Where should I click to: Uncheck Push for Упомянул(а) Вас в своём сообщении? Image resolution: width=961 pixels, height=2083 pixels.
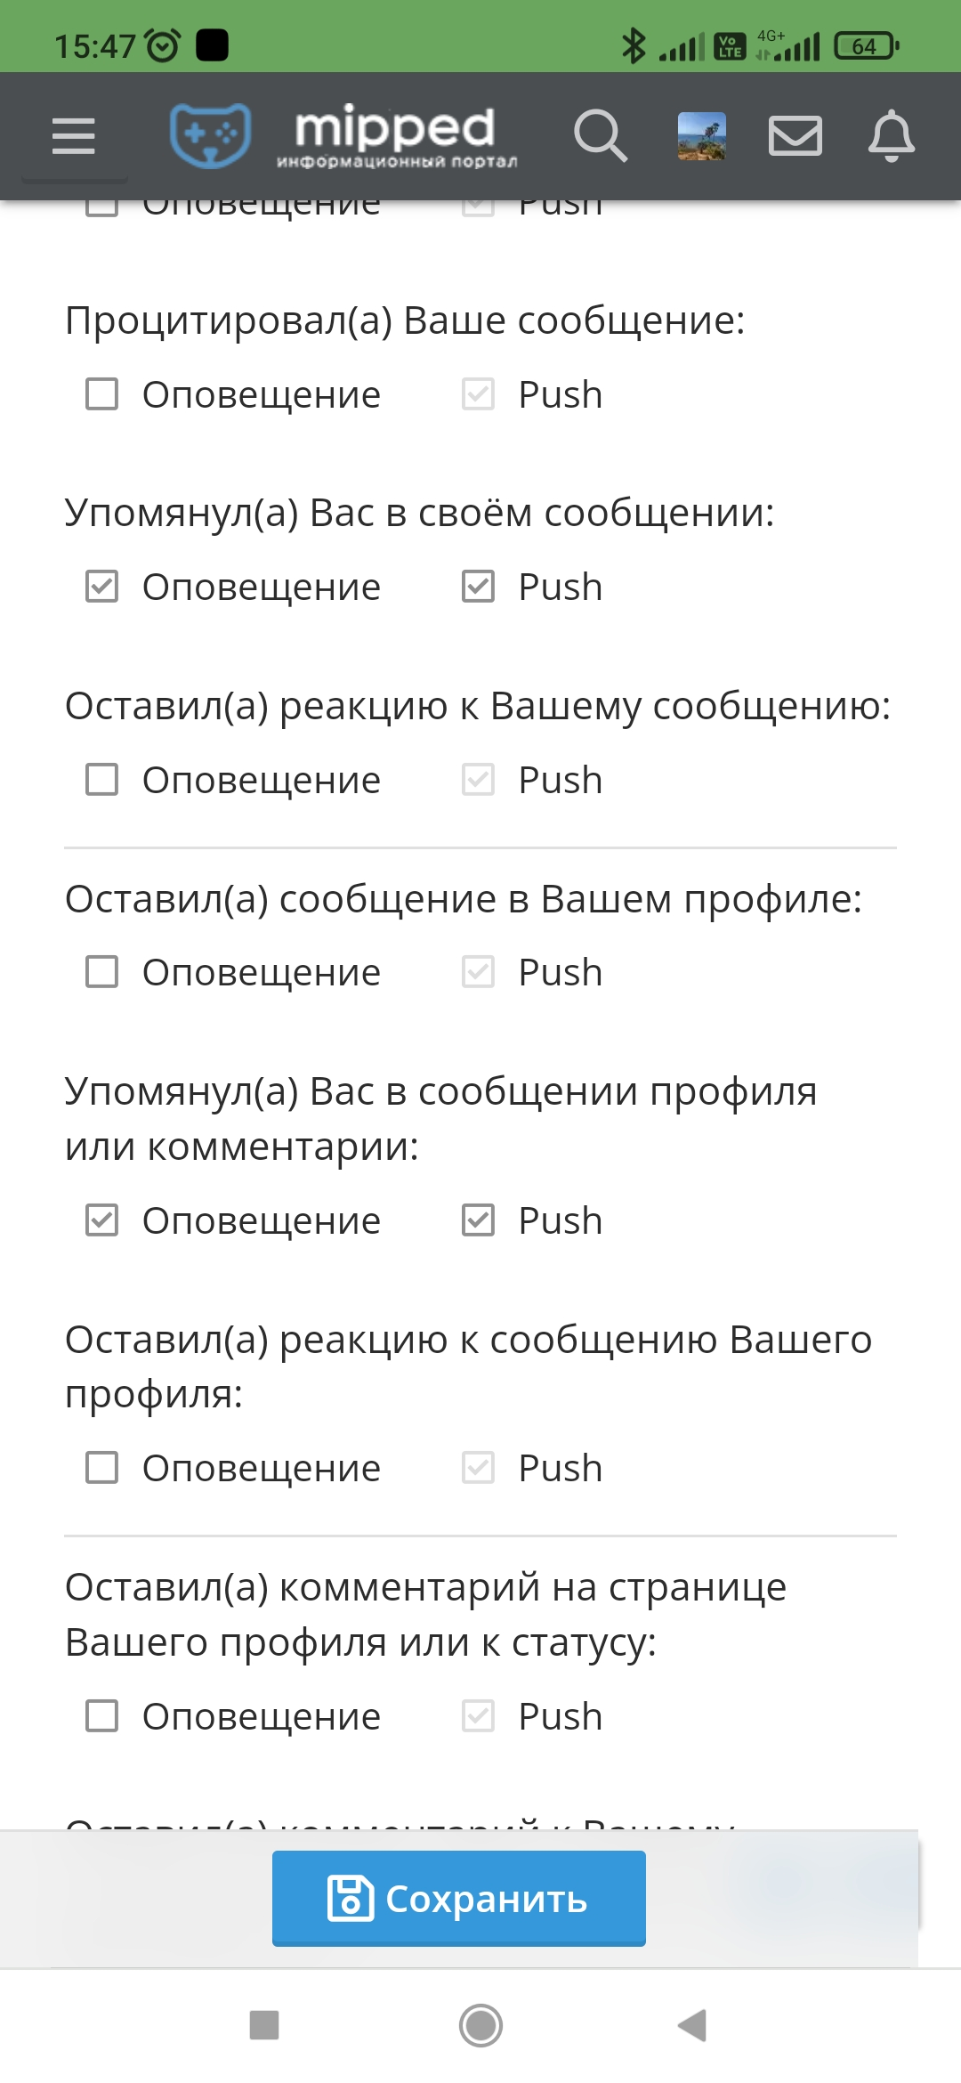[478, 587]
